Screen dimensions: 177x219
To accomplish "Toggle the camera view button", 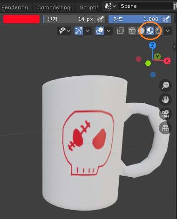I will coord(165,113).
